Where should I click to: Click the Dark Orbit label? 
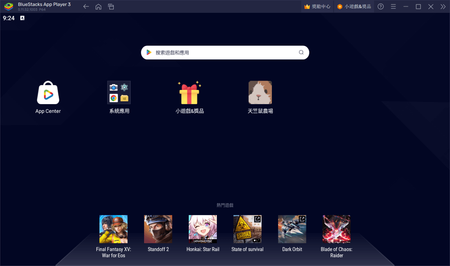click(292, 249)
